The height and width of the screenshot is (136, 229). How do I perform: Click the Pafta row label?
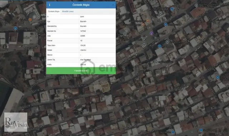pos(49,64)
